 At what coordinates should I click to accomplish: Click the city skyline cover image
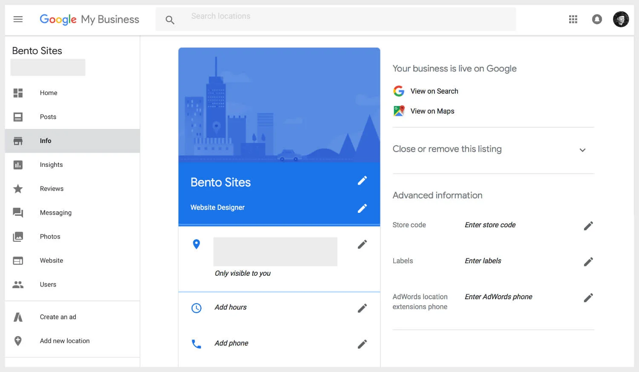click(x=279, y=105)
